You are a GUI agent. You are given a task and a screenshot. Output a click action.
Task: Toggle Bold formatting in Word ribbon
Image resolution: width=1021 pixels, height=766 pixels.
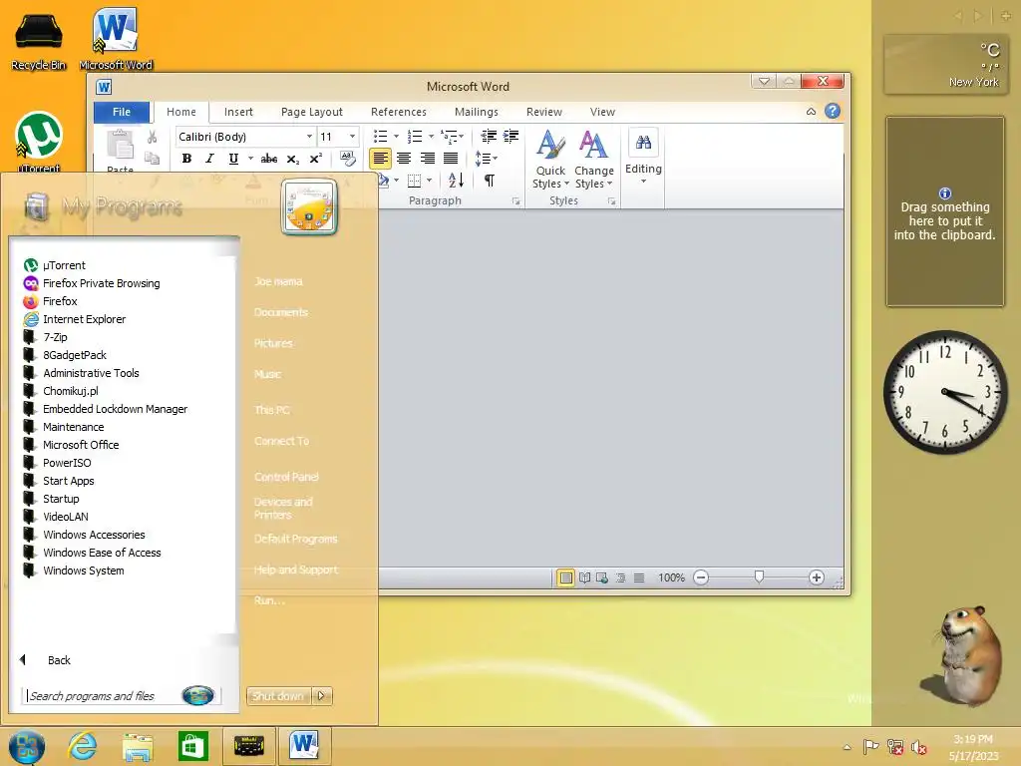186,159
